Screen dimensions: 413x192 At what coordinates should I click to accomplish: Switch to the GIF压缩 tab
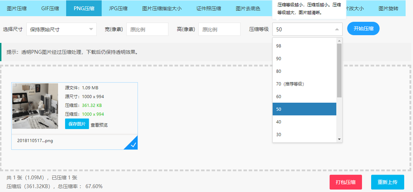click(x=50, y=8)
